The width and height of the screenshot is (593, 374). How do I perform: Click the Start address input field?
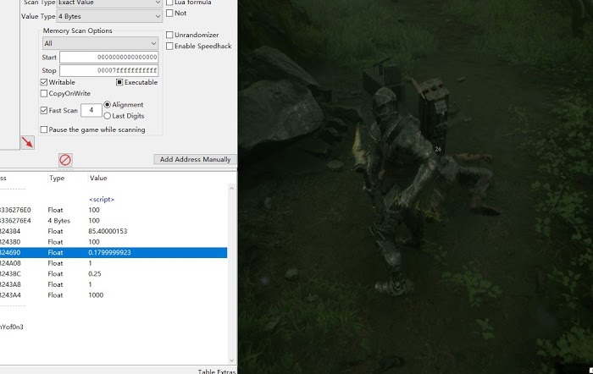tap(109, 58)
